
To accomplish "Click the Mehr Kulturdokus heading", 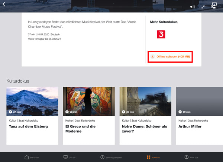I will [164, 22].
